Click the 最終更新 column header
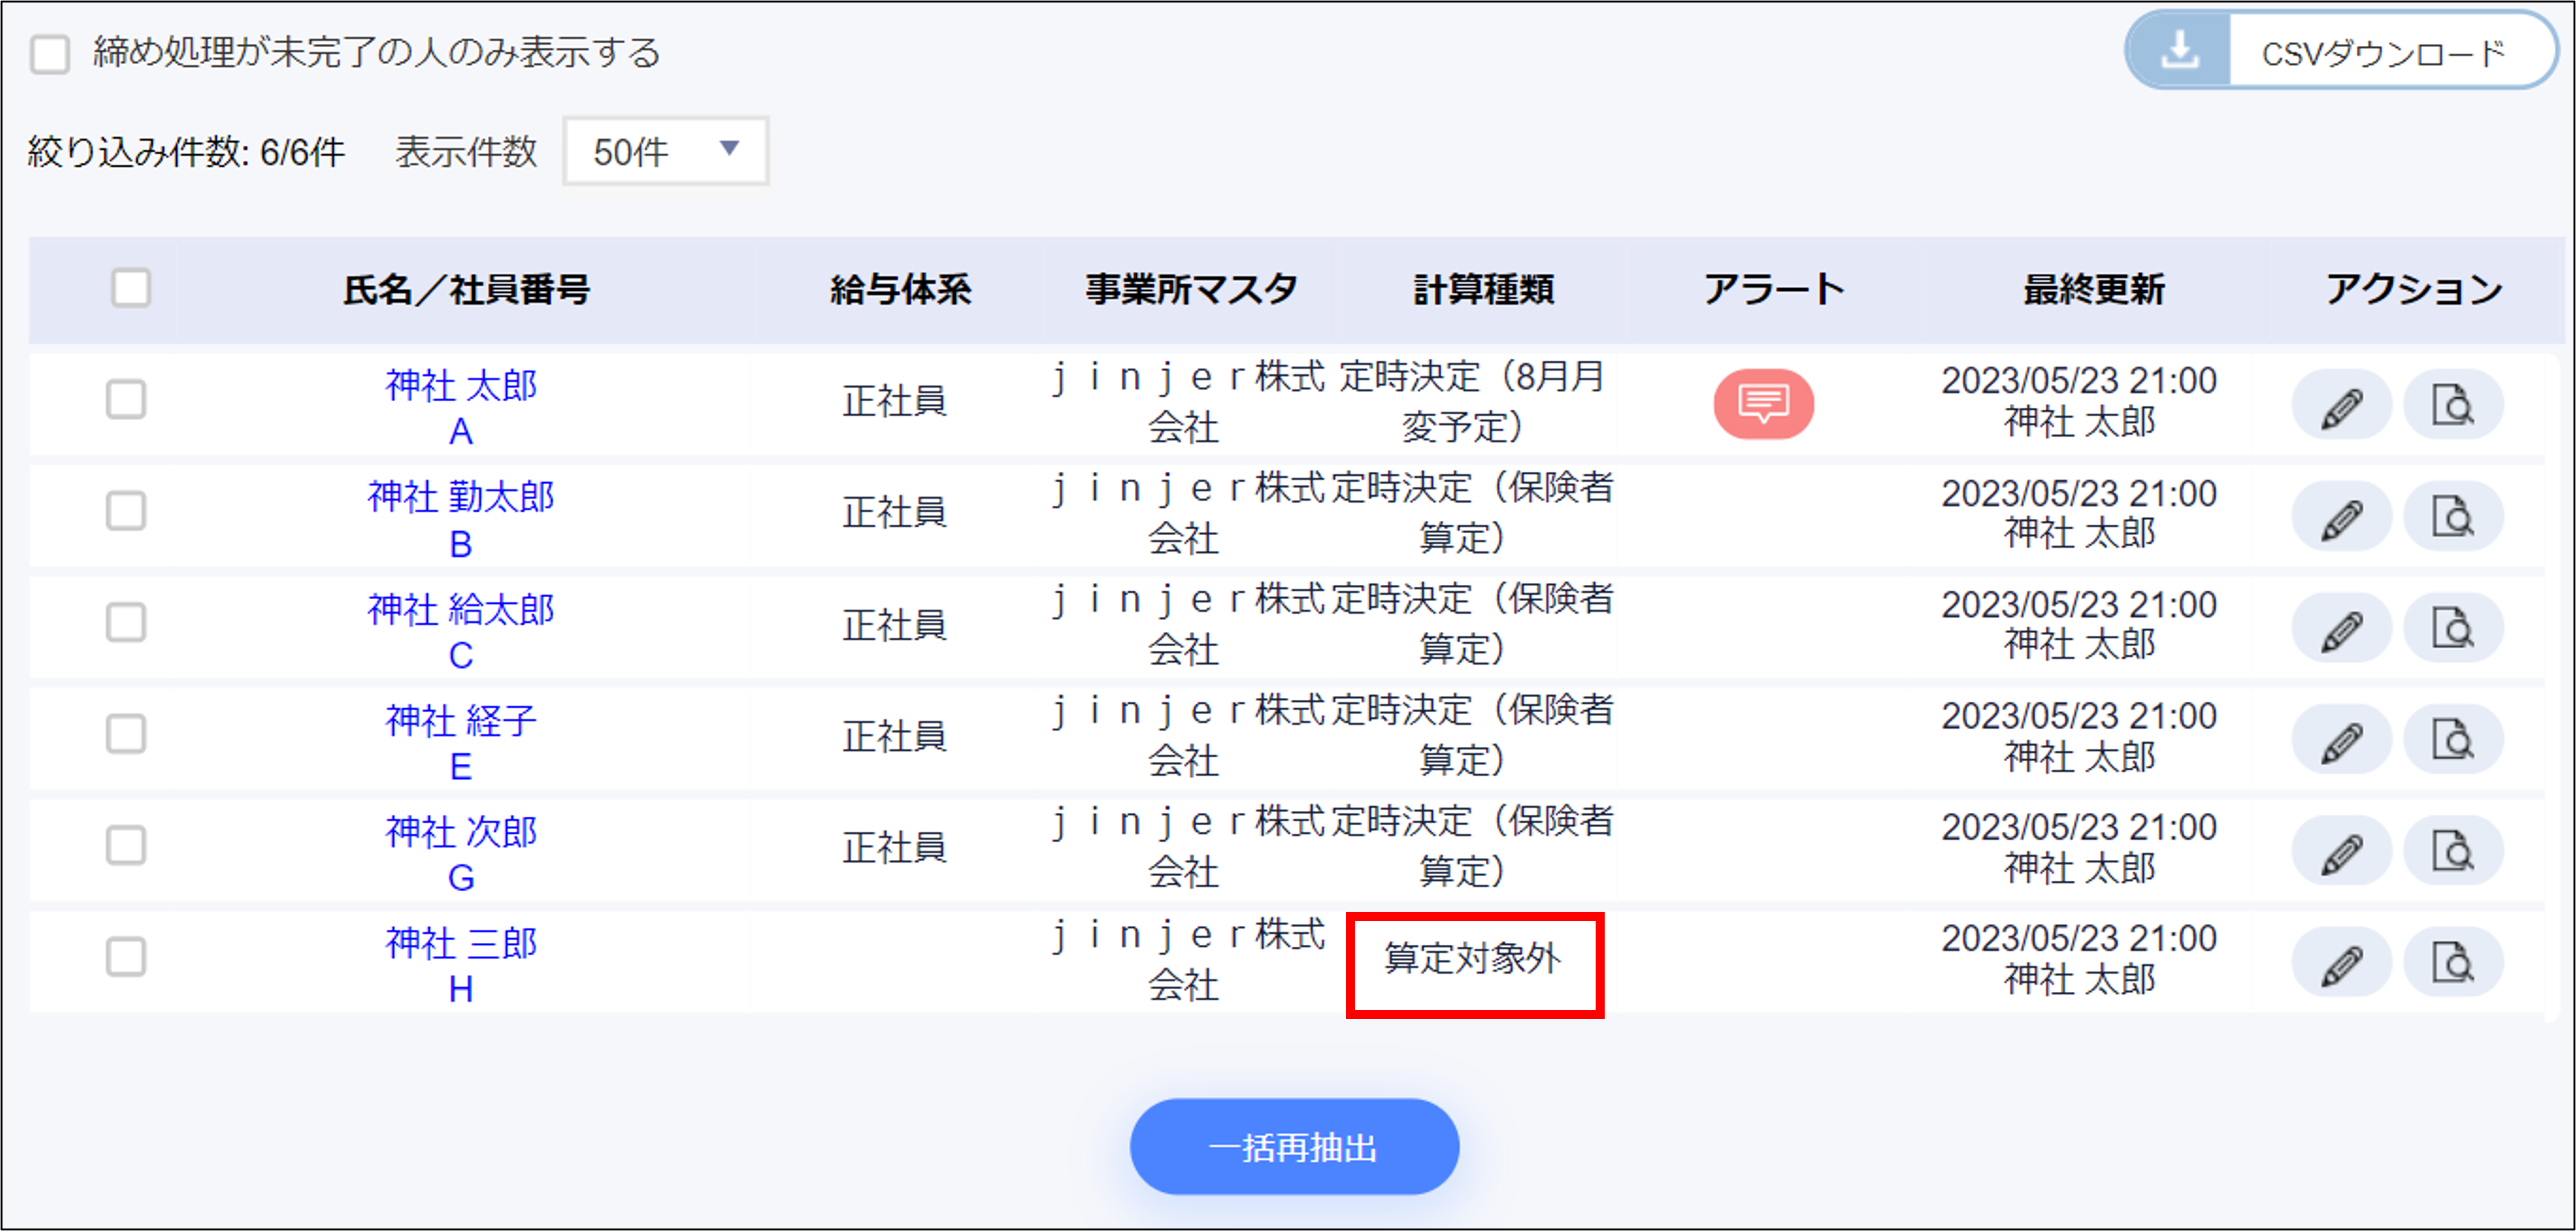Image resolution: width=2576 pixels, height=1231 pixels. (2093, 290)
